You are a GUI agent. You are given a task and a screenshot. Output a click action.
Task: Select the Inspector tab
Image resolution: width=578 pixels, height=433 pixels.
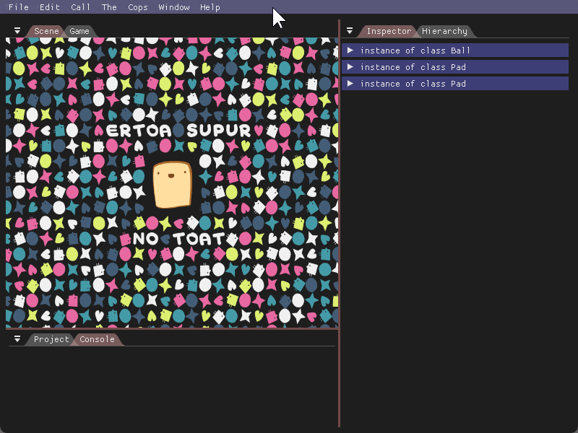[389, 31]
